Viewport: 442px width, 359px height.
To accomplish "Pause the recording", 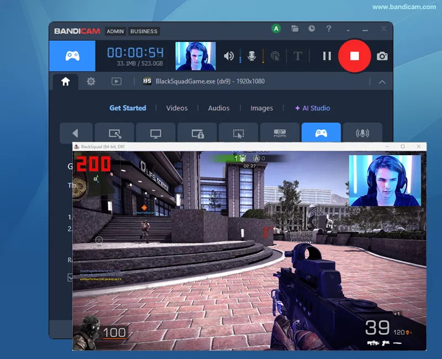I will tap(327, 56).
